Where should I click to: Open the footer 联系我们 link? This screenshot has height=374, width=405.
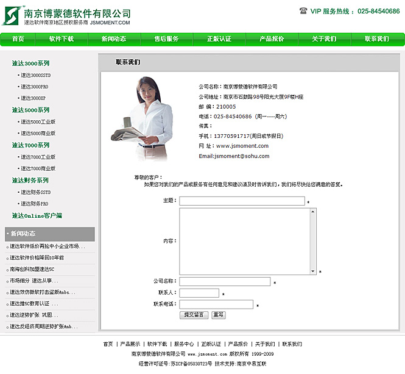(292, 344)
